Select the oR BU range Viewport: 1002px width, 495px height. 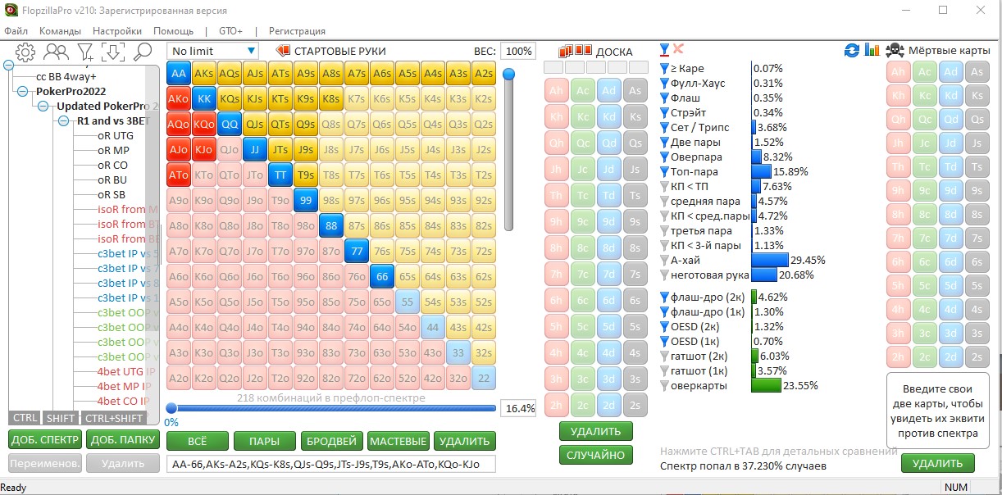(x=112, y=179)
